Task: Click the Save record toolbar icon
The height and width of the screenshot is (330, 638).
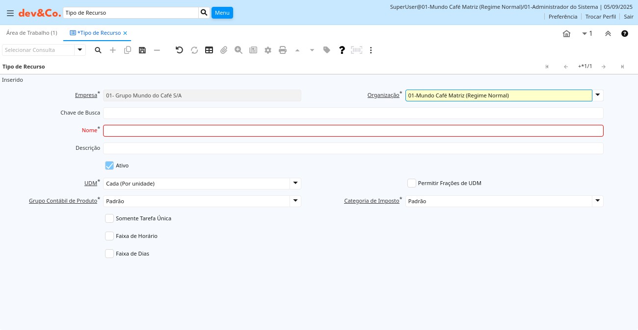Action: pyautogui.click(x=142, y=50)
